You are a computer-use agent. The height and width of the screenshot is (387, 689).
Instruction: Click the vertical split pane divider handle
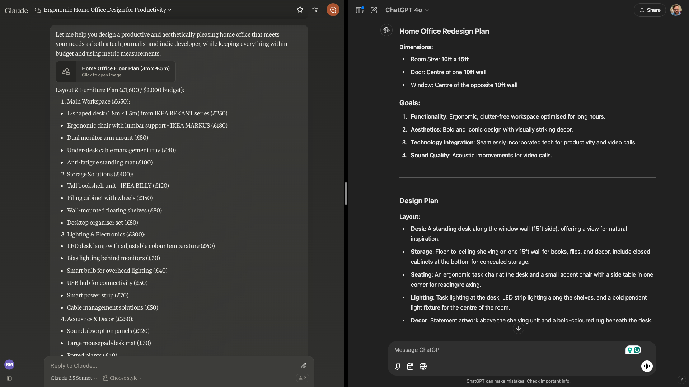coord(346,193)
